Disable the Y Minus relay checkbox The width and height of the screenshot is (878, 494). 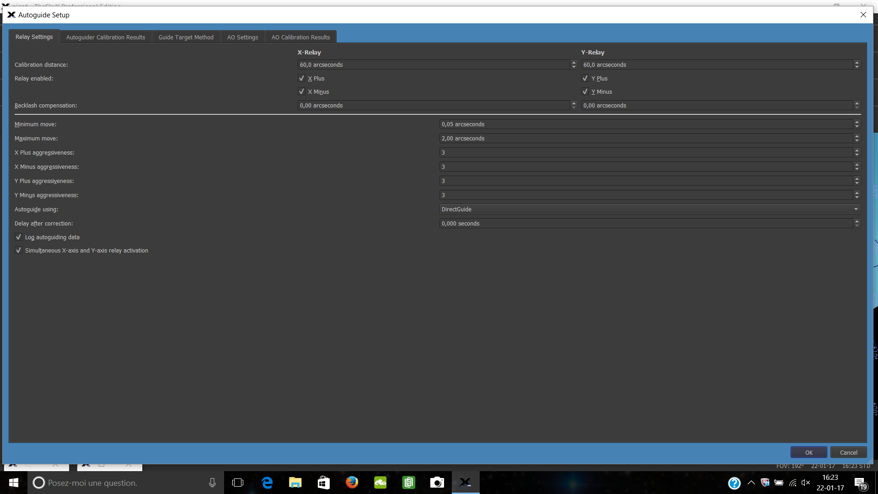tap(585, 91)
